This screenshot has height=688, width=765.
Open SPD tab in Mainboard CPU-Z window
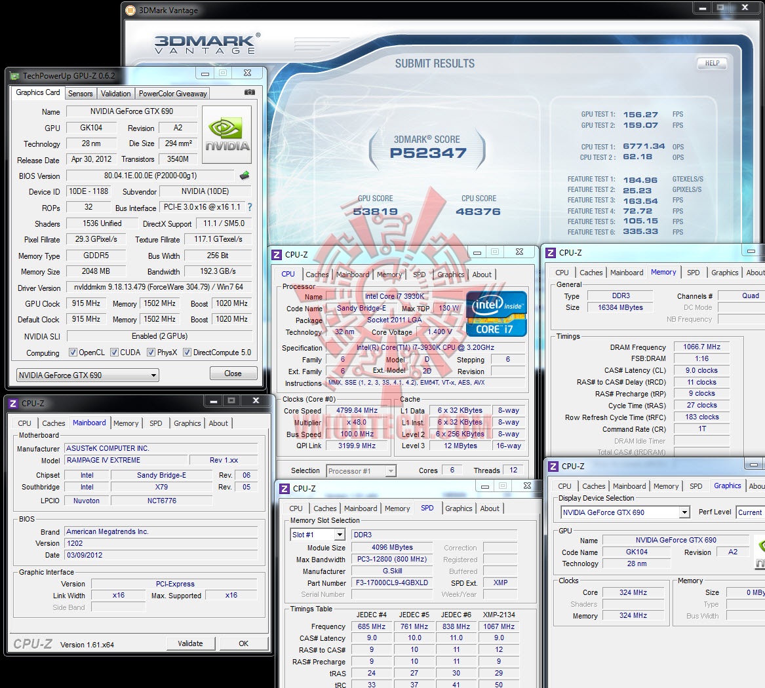[155, 423]
